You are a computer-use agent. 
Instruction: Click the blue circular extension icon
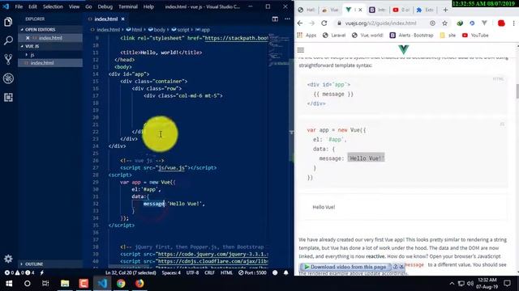(472, 23)
